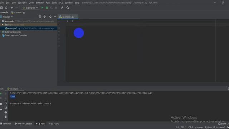Open the Navigate menu

[x=22, y=3]
